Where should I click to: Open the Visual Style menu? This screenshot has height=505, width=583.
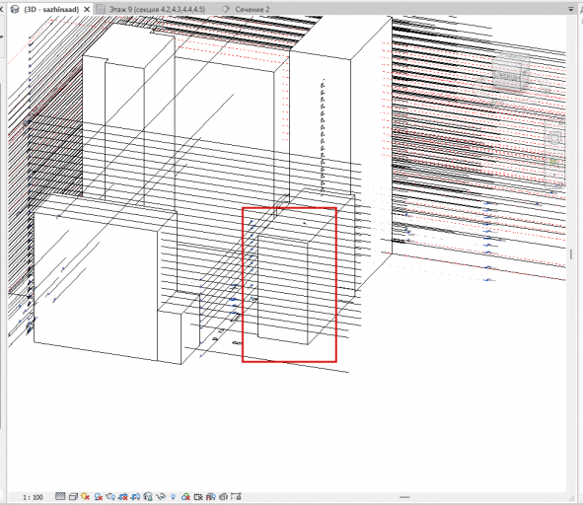click(73, 497)
